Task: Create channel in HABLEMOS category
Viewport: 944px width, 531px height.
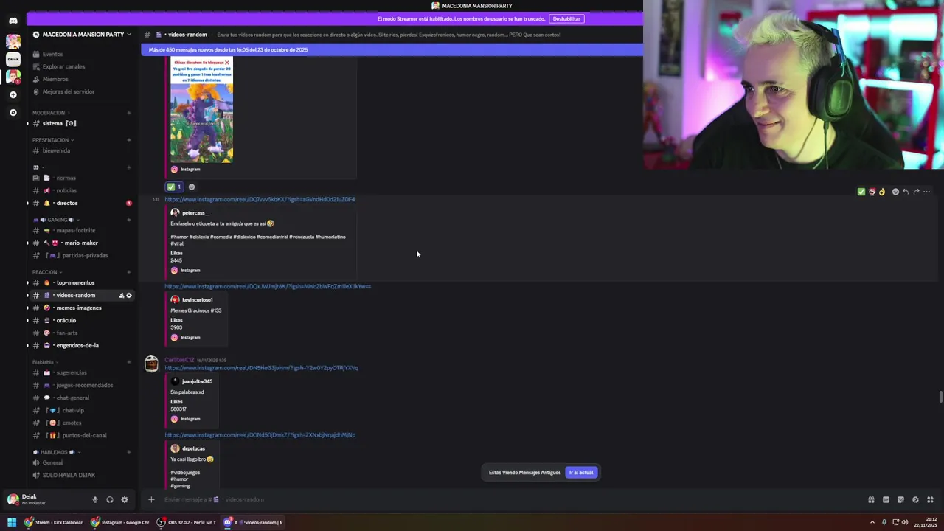Action: (x=129, y=452)
